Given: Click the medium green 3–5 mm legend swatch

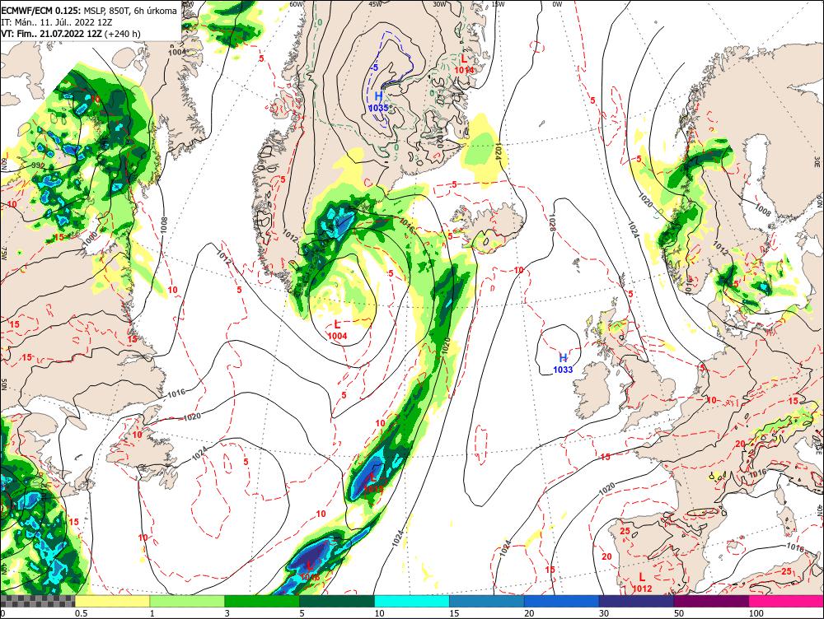Looking at the screenshot, I should [262, 601].
